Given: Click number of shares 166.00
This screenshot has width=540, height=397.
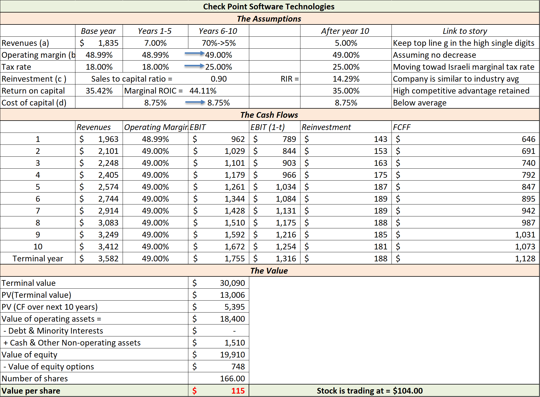Looking at the screenshot, I should [x=232, y=379].
